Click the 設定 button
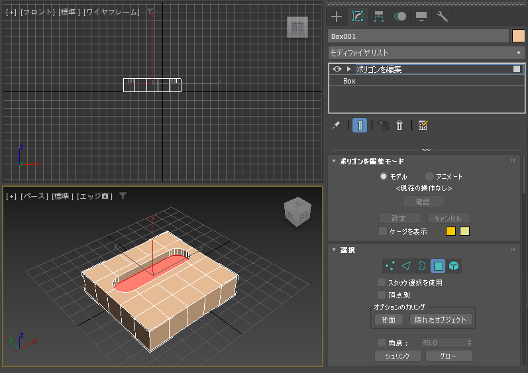The width and height of the screenshot is (528, 373). (x=399, y=218)
